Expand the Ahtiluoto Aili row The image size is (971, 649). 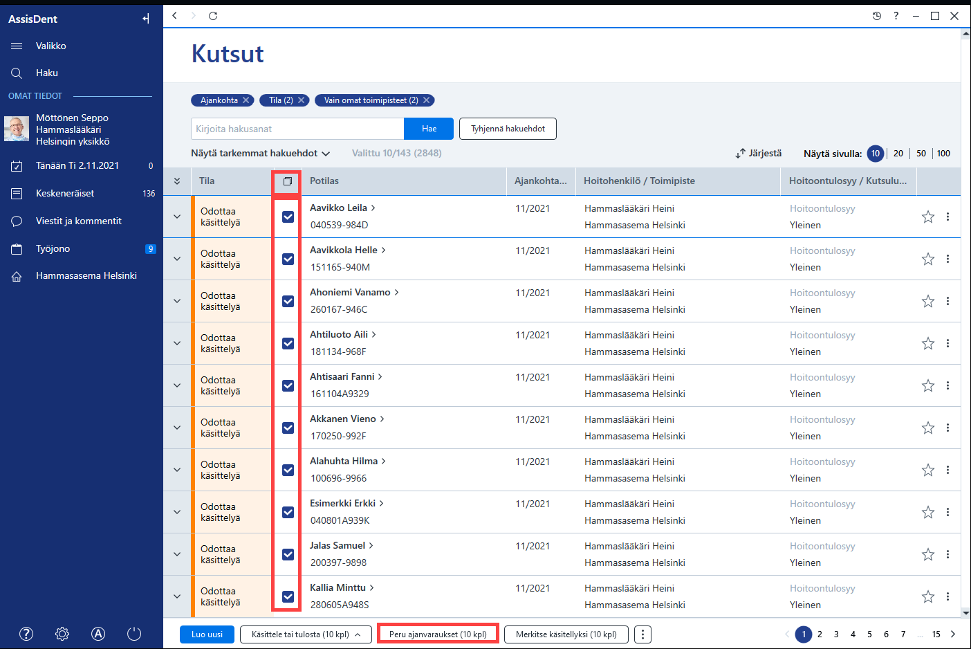coord(177,343)
